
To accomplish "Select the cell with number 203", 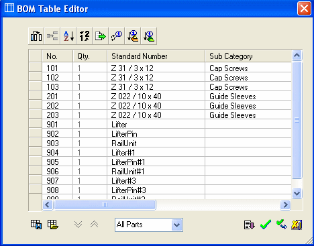I will point(58,115).
